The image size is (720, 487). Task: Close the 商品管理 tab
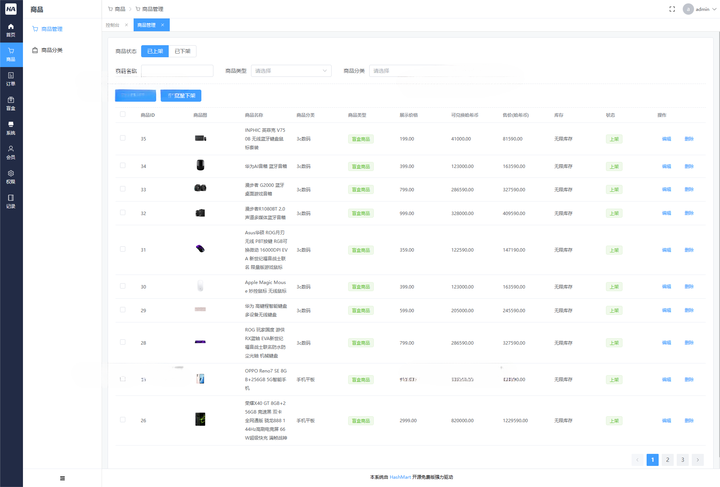pyautogui.click(x=163, y=25)
